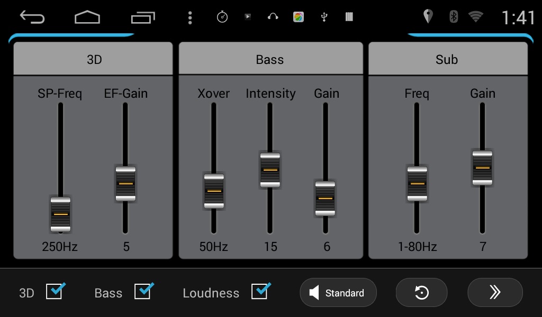Open the three-dot overflow menu
Viewport: 542px width, 317px height.
click(x=190, y=17)
